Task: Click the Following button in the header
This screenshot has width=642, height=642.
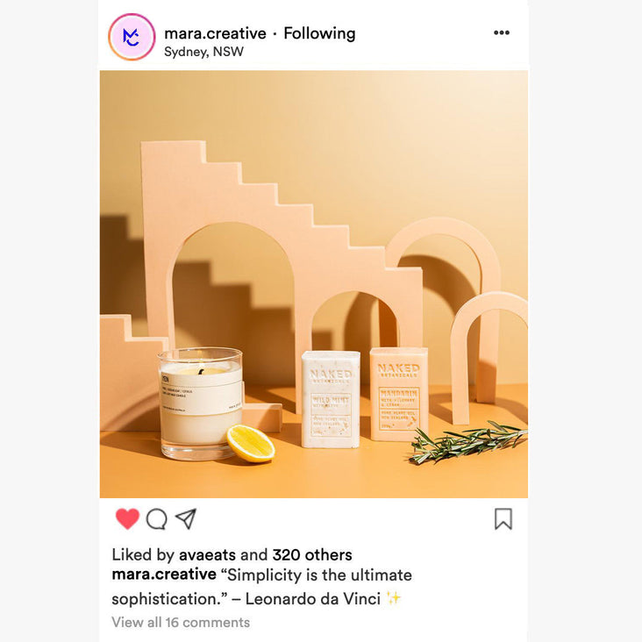Action: [319, 33]
